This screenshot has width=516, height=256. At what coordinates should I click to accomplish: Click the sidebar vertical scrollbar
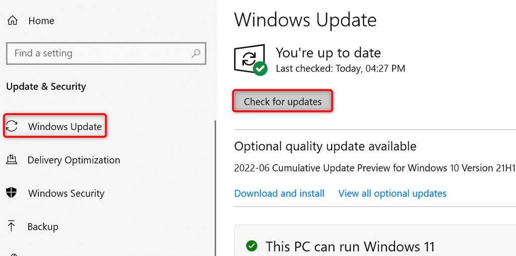pos(216,186)
